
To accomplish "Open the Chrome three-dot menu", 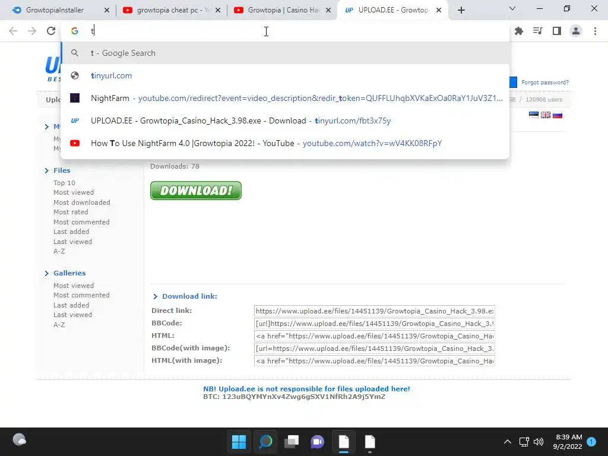I will [595, 31].
